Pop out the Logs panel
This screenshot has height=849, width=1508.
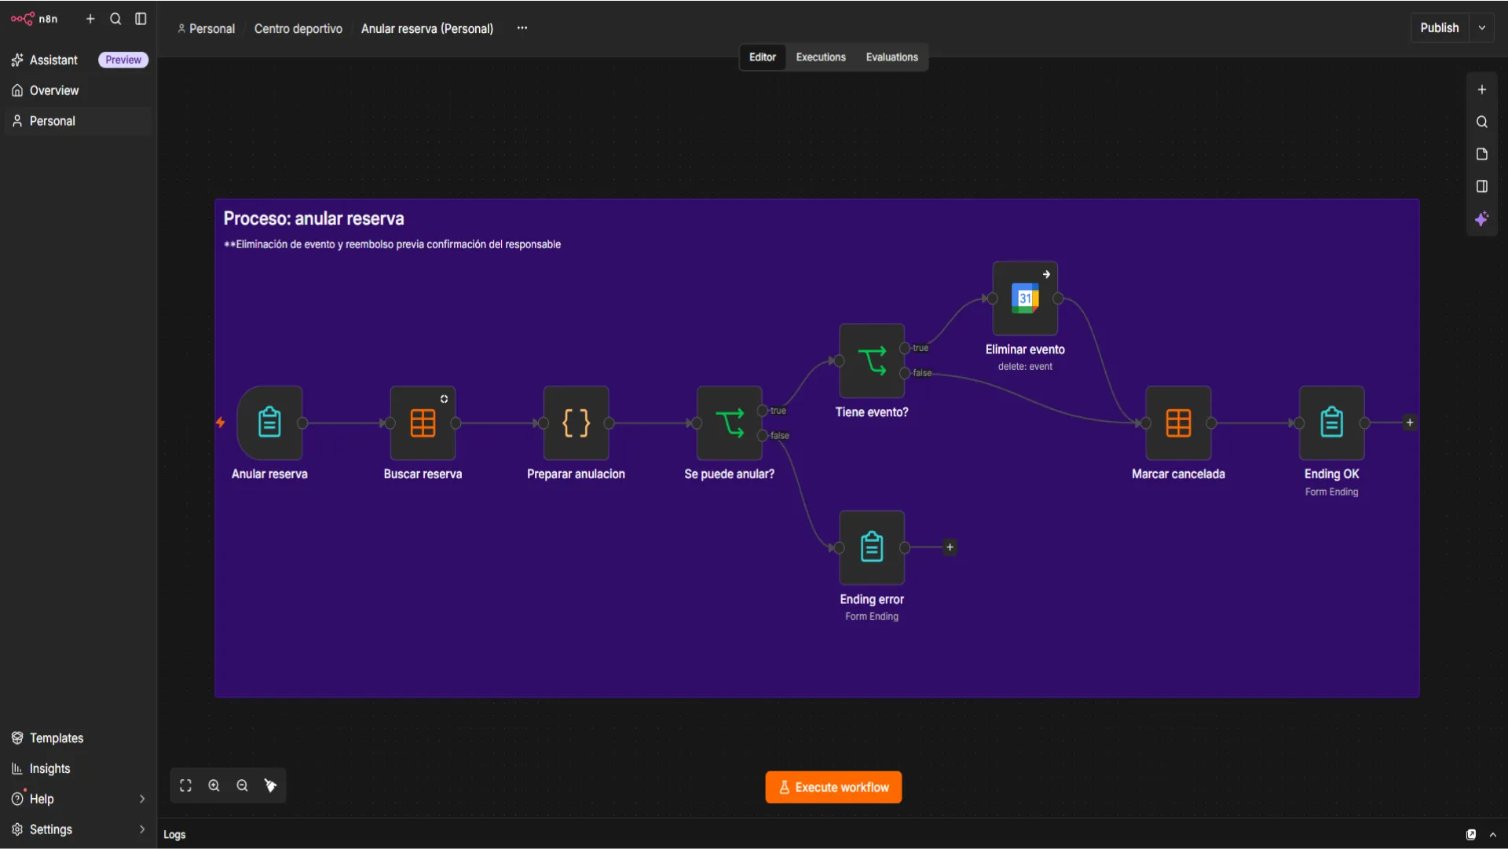pyautogui.click(x=1470, y=835)
